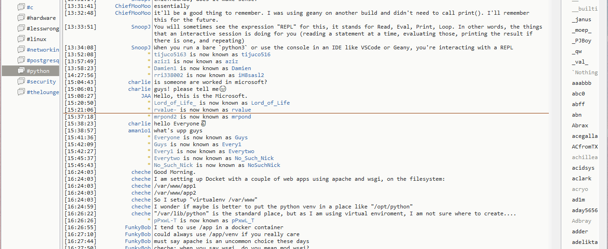Open the #thelounge channel
The image size is (608, 249).
click(43, 92)
